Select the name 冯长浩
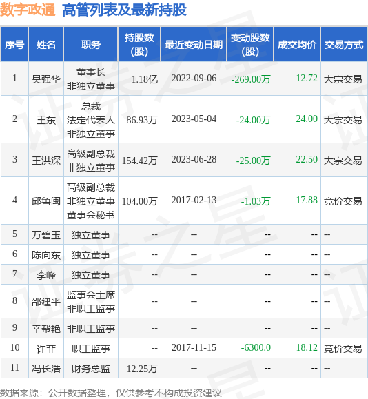368x399 pixels. (46, 369)
